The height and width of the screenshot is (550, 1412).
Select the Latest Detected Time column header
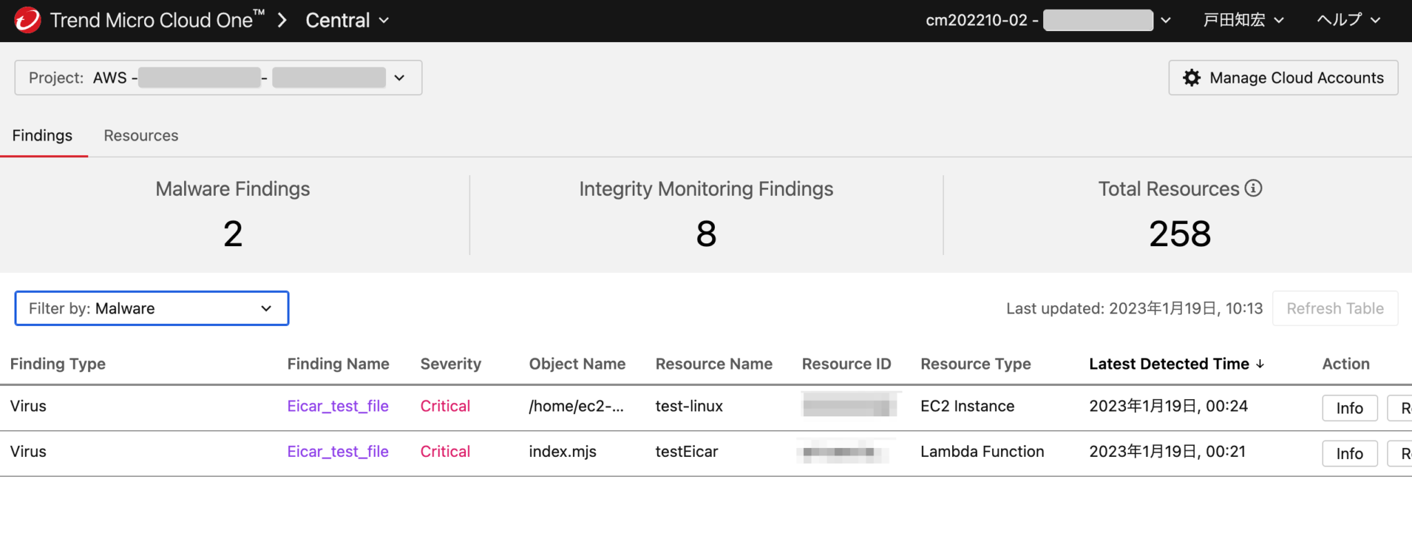[x=1168, y=363]
